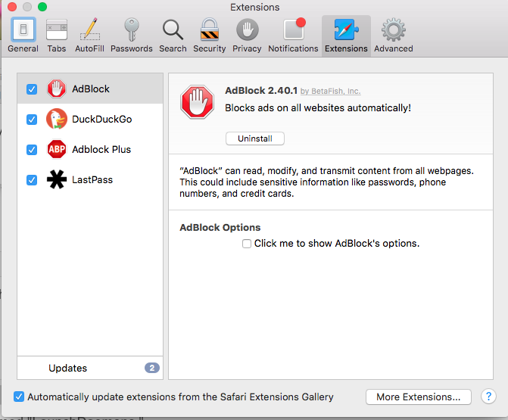
Task: Open More Extensions… gallery button
Action: (418, 397)
